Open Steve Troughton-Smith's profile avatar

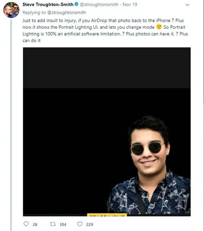pos(11,11)
